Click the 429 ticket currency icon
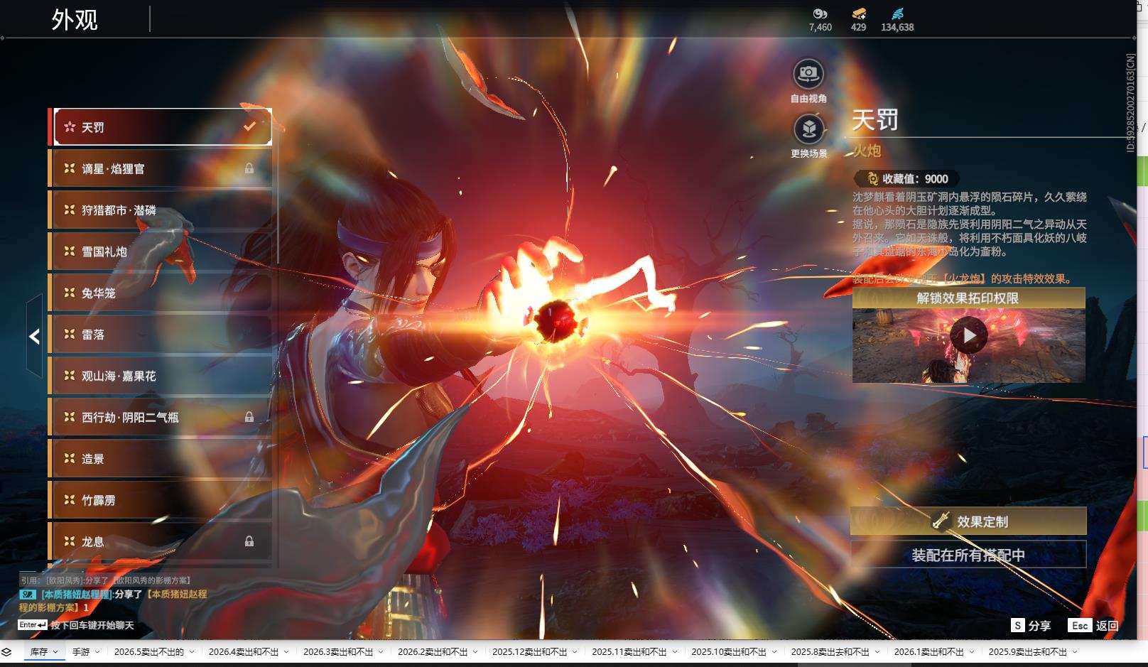Screen dimensions: 1148x667 click(859, 13)
